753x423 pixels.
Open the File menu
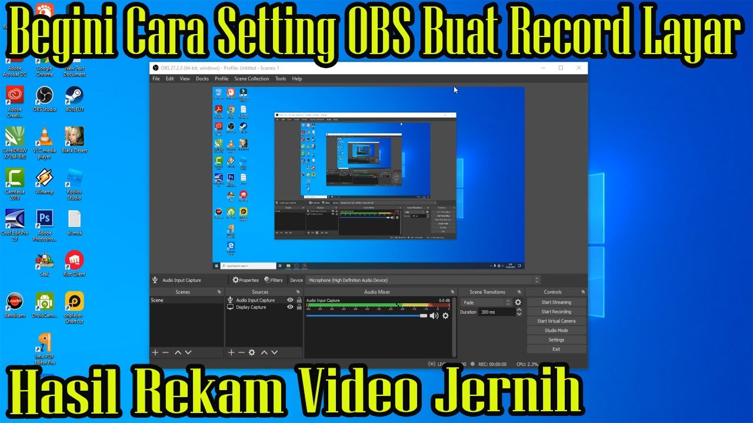tap(156, 79)
